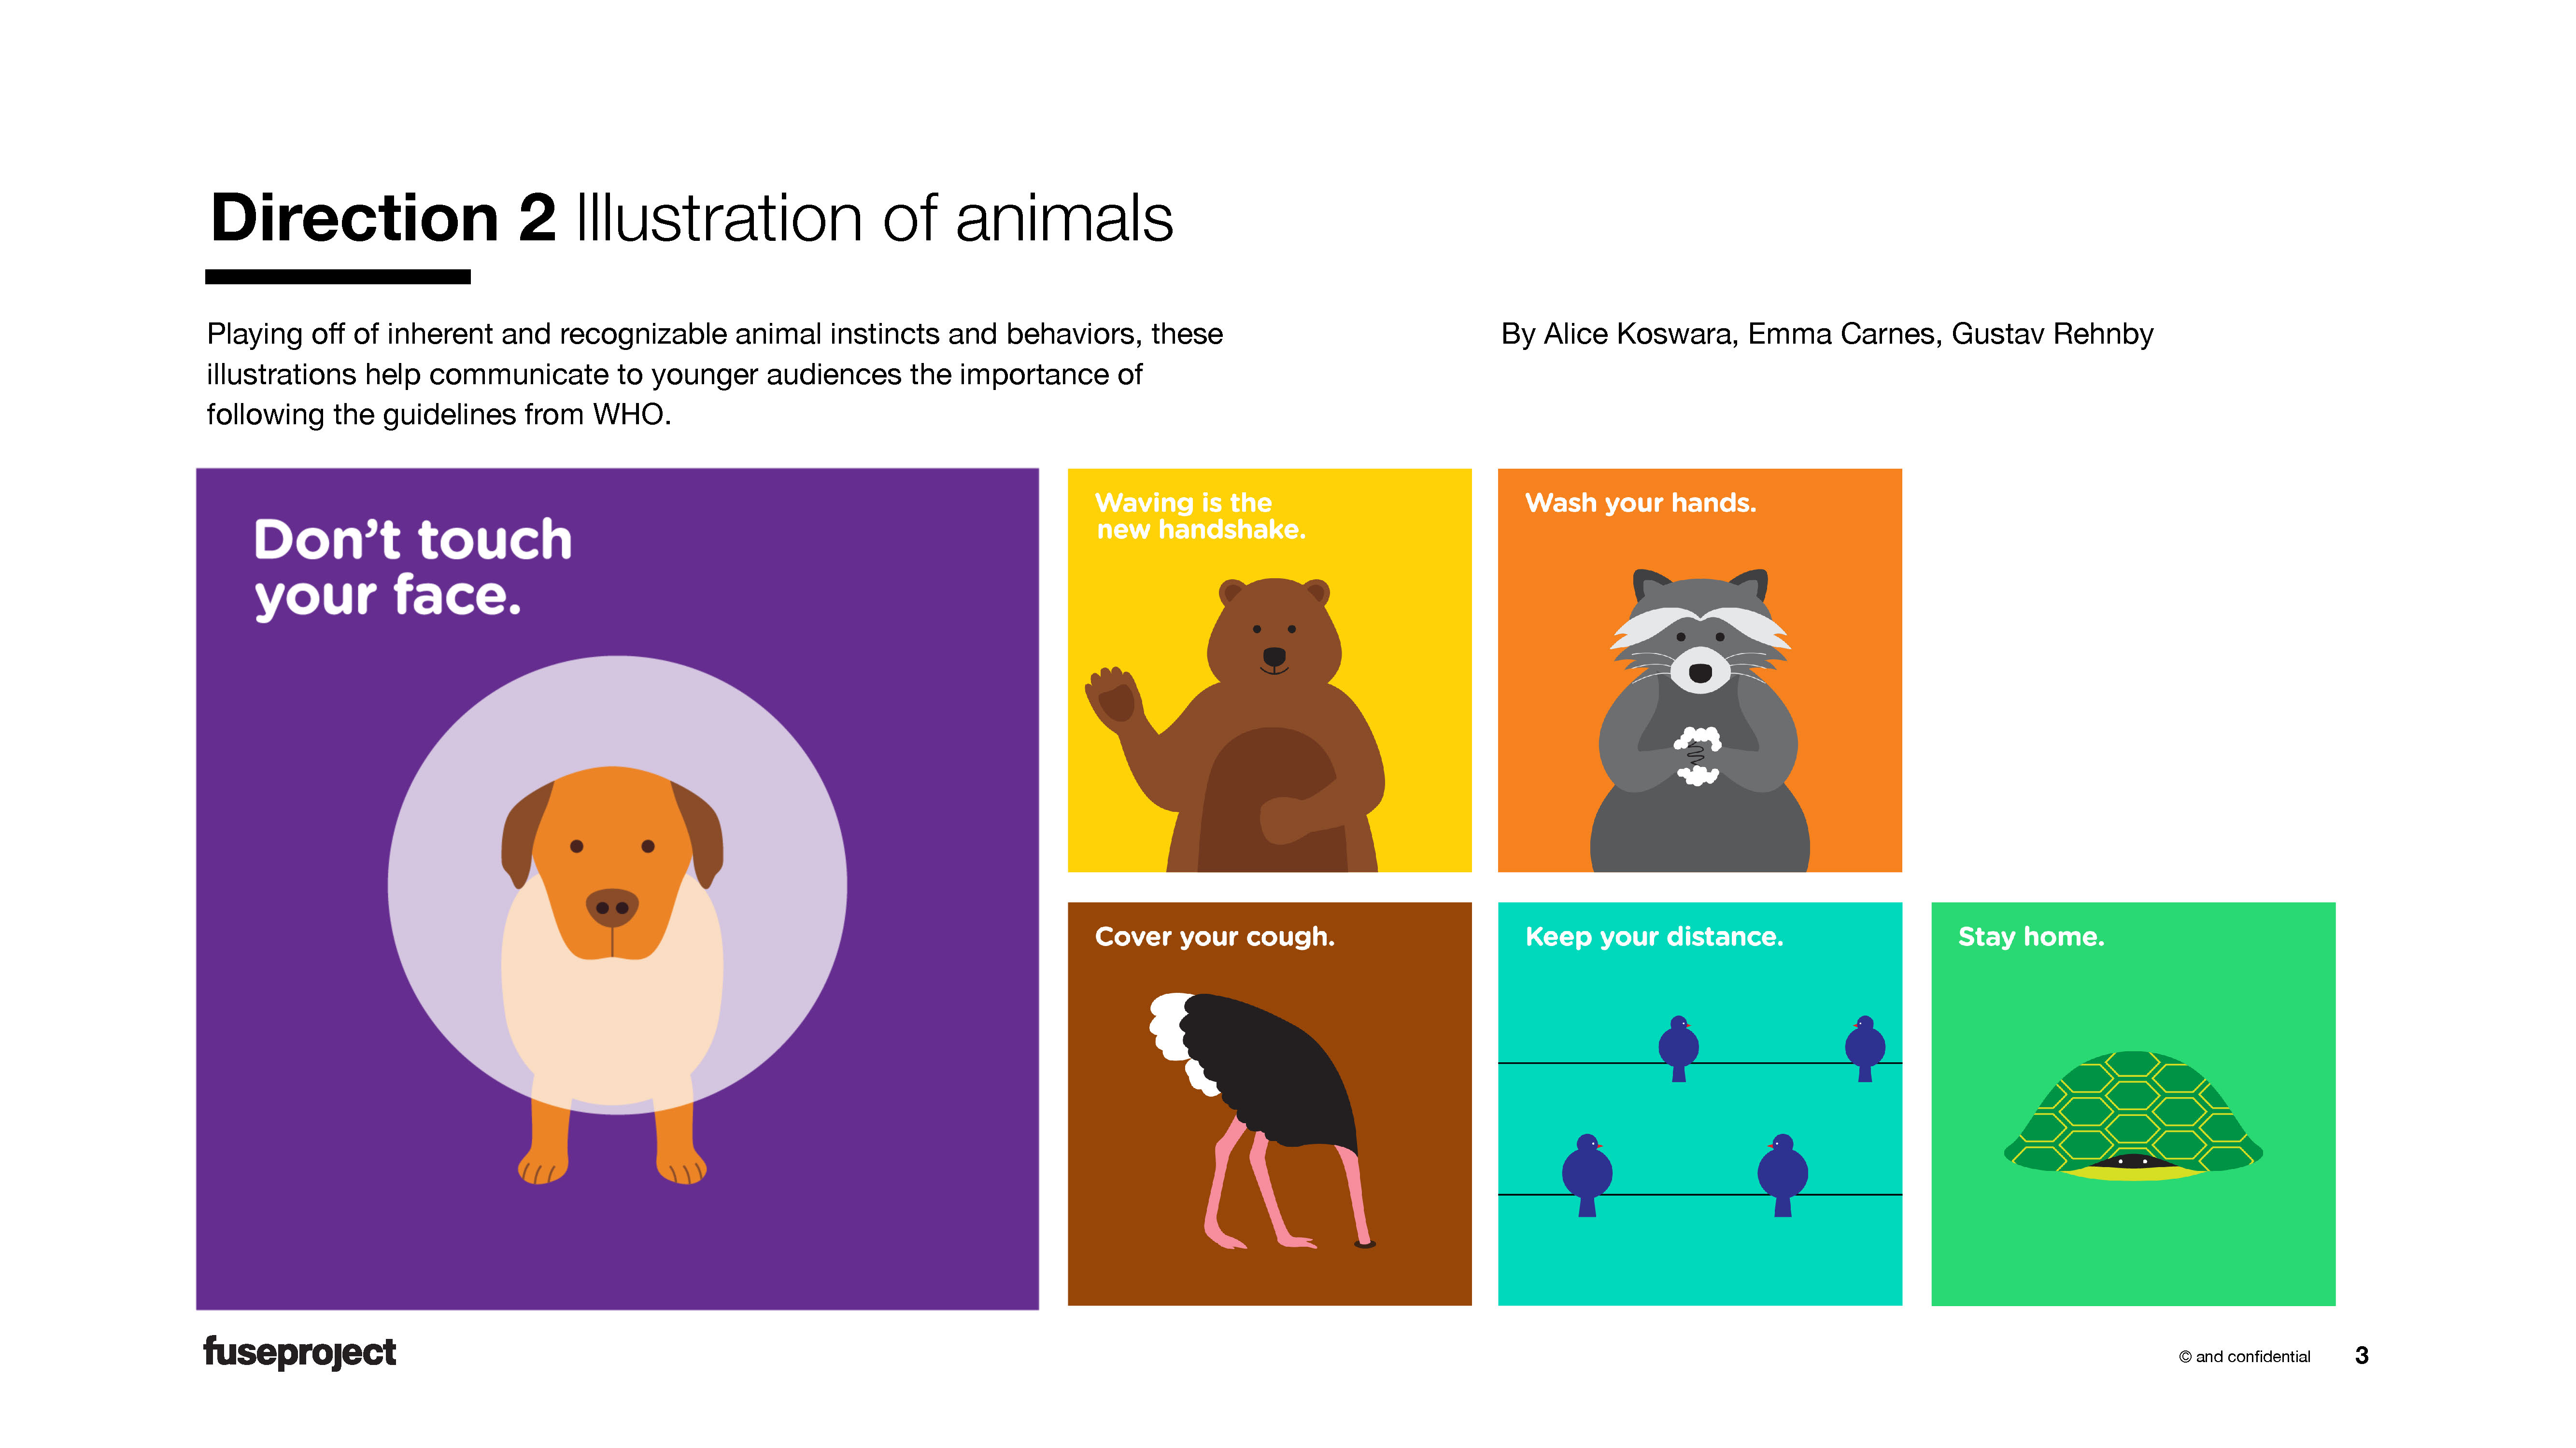
Task: Click the dog's brown nose
Action: click(612, 907)
